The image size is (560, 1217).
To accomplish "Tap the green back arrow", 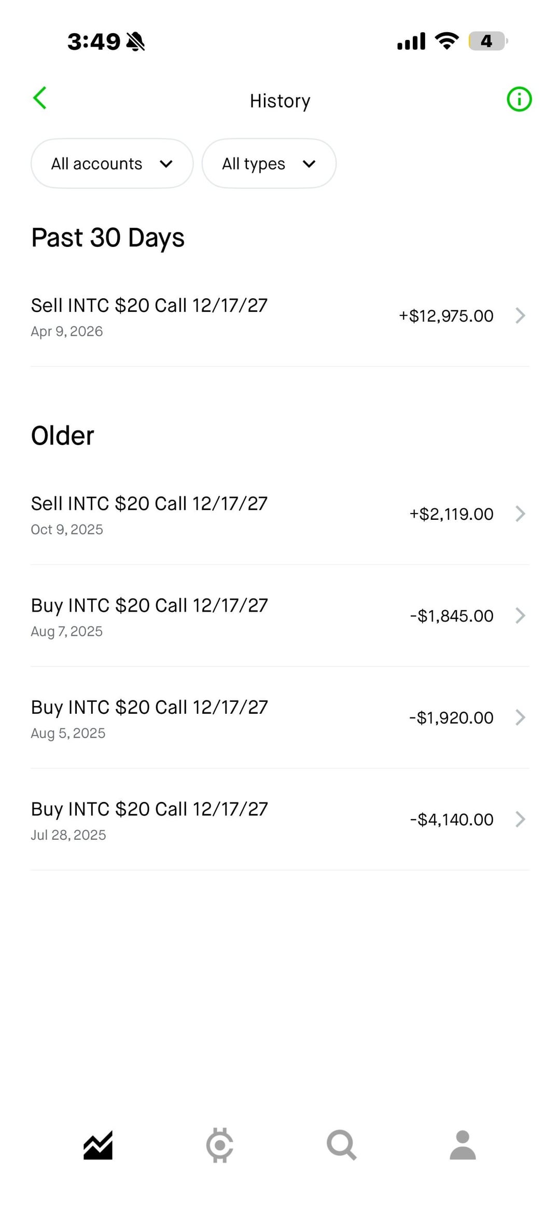I will pos(40,98).
